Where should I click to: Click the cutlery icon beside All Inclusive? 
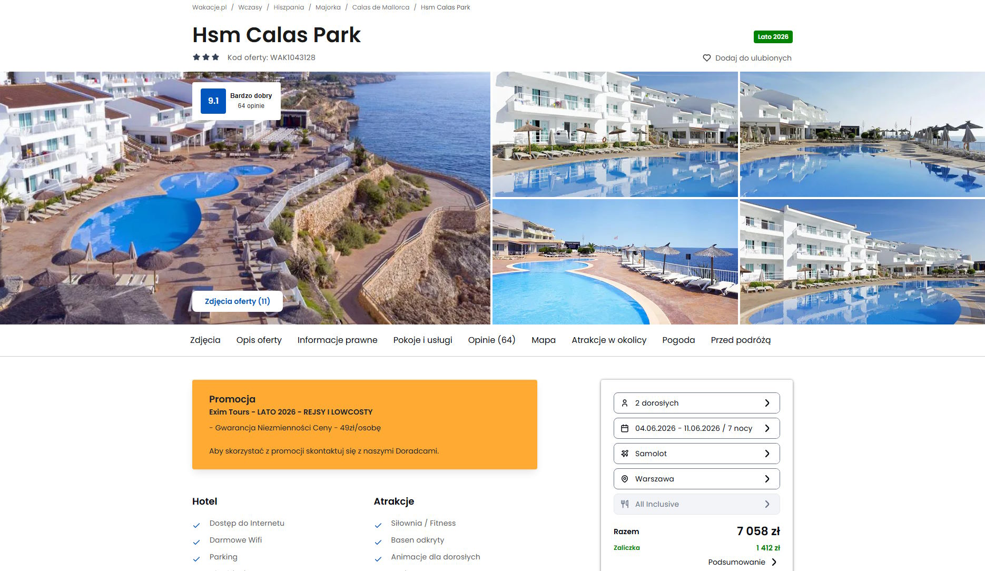tap(625, 504)
